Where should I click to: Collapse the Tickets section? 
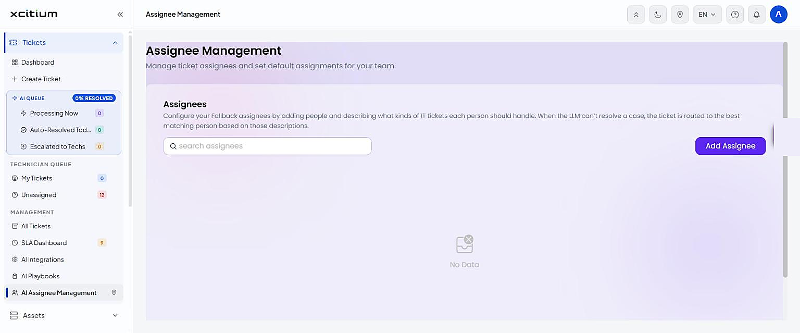pyautogui.click(x=115, y=43)
